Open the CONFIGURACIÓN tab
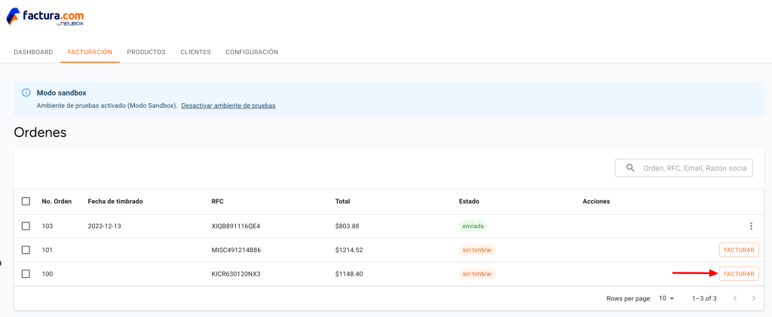Screen dimensions: 772x317 [252, 52]
